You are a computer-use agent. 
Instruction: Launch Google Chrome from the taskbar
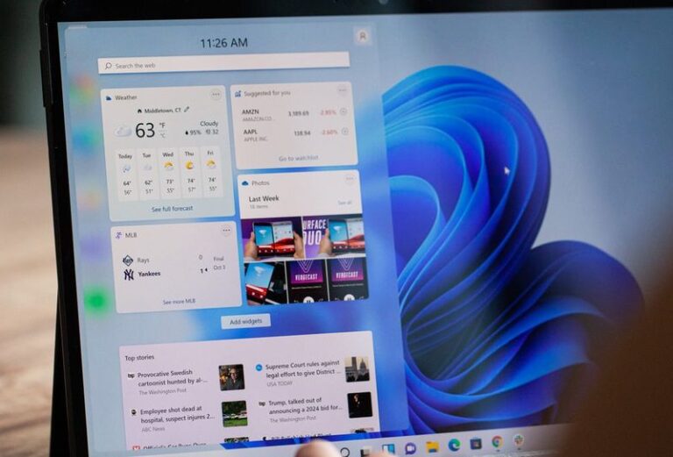pos(497,441)
